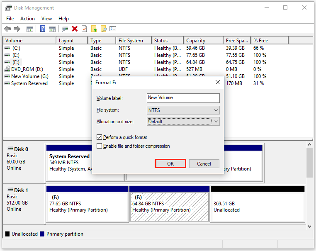Click the black Unallocated legend swatch
The height and width of the screenshot is (251, 316).
(7, 234)
